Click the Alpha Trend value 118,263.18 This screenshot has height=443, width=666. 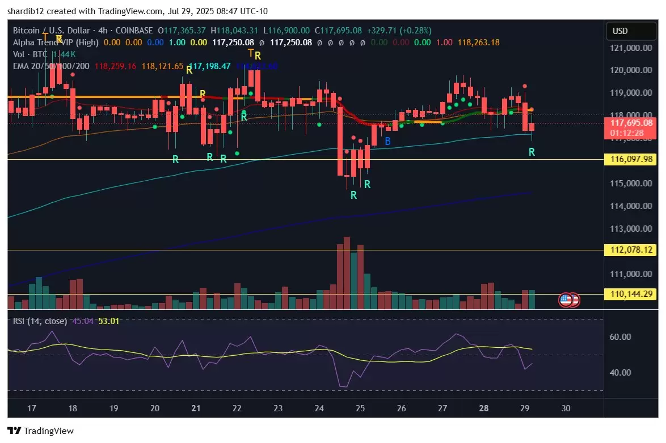(479, 42)
